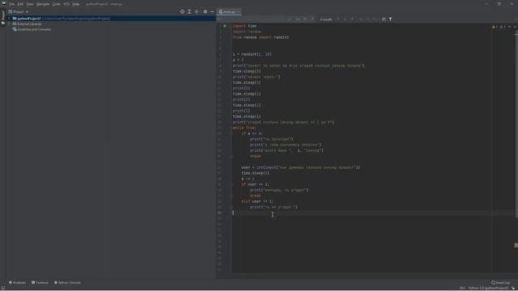Open Project panel settings gear

point(205,11)
